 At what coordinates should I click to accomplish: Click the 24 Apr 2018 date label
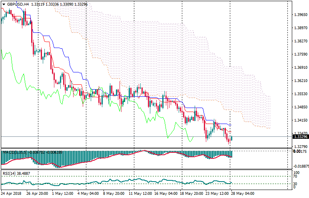coord(12,194)
